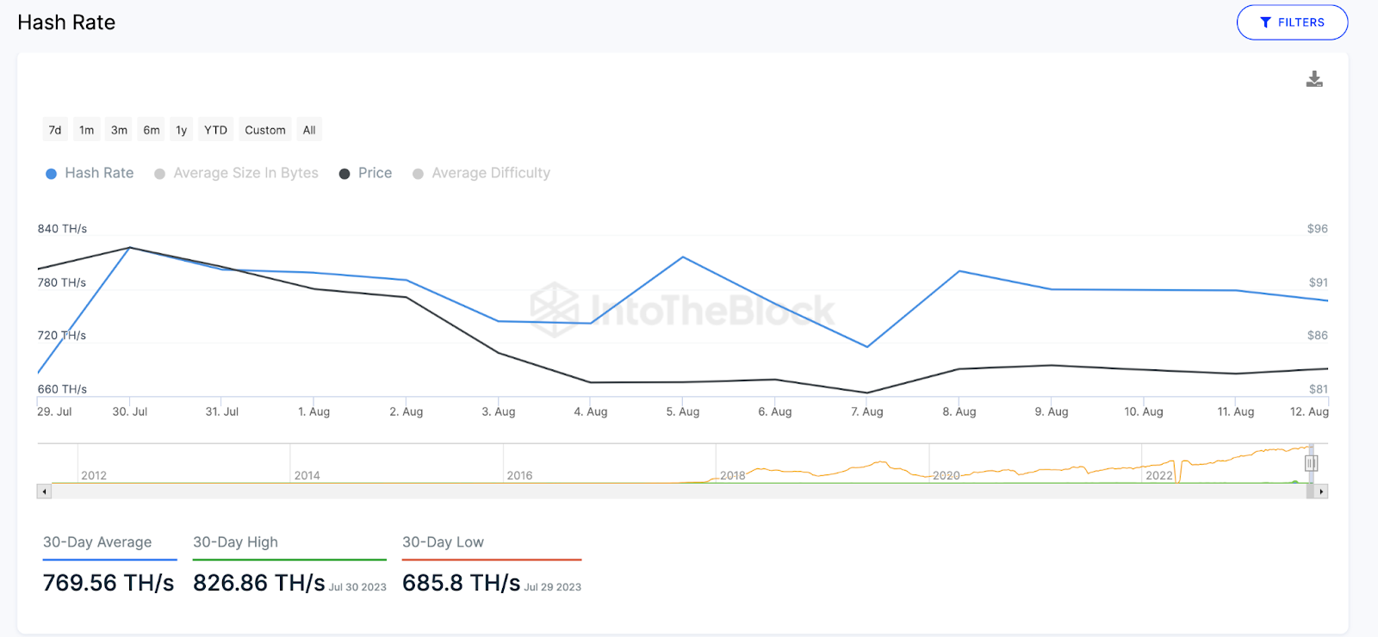Screen dimensions: 1378x637
Task: Choose the 6m range button
Action: pos(152,130)
